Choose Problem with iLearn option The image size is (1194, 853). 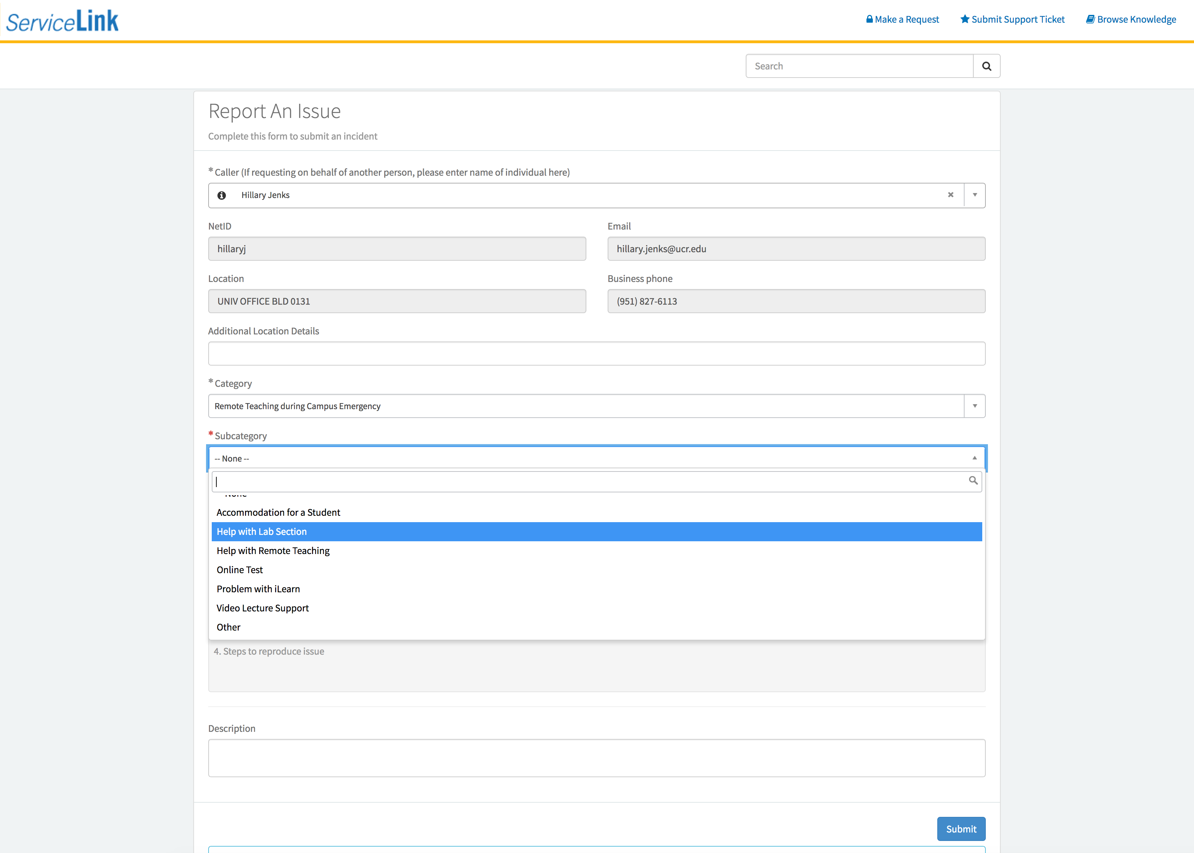[258, 589]
